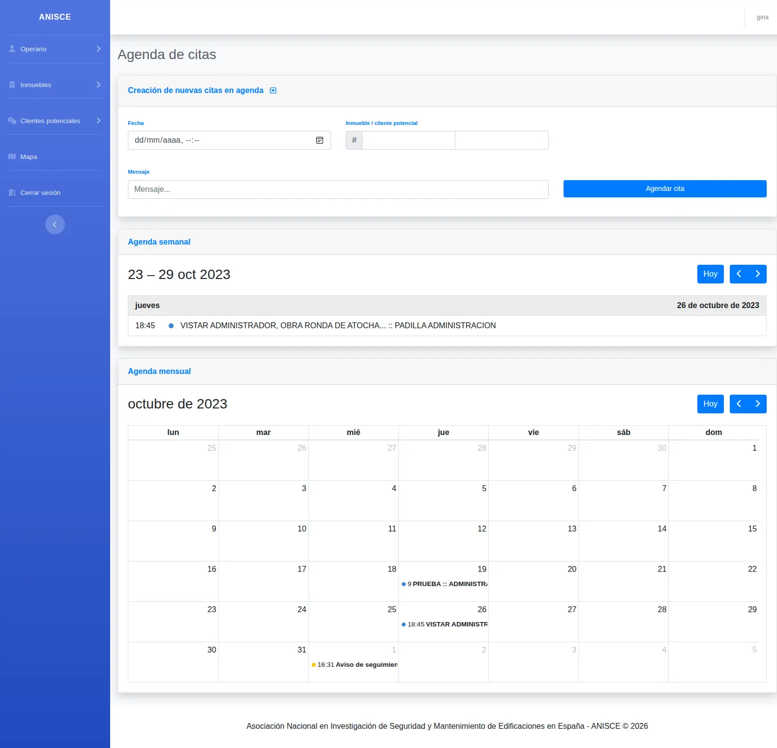Go to previous week in Agenda semanal
This screenshot has height=748, width=777.
739,274
